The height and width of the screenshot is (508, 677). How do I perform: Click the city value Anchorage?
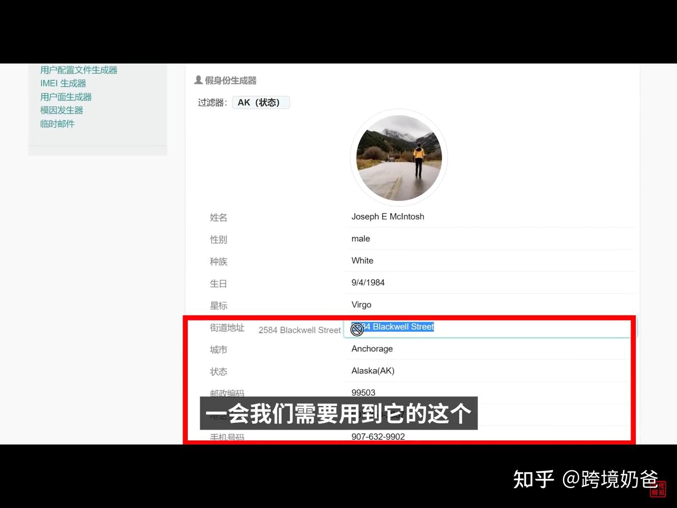[x=372, y=349]
